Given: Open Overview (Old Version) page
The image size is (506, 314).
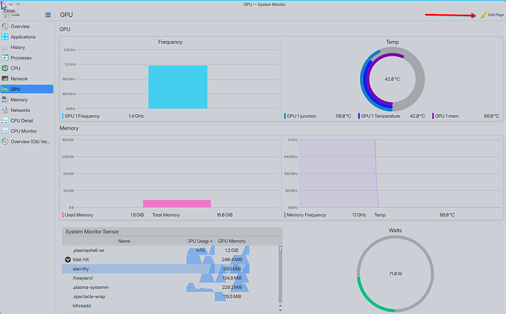Looking at the screenshot, I should [x=29, y=141].
